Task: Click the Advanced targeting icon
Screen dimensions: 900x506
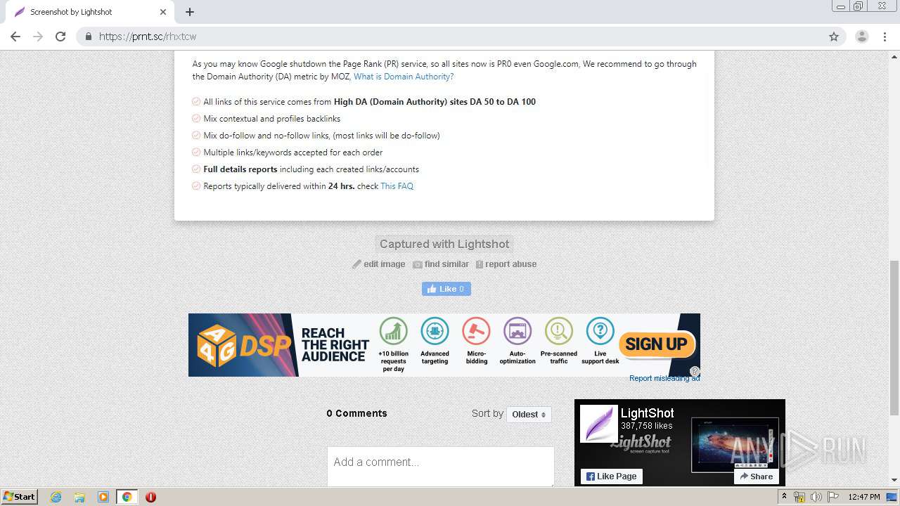Action: tap(435, 330)
